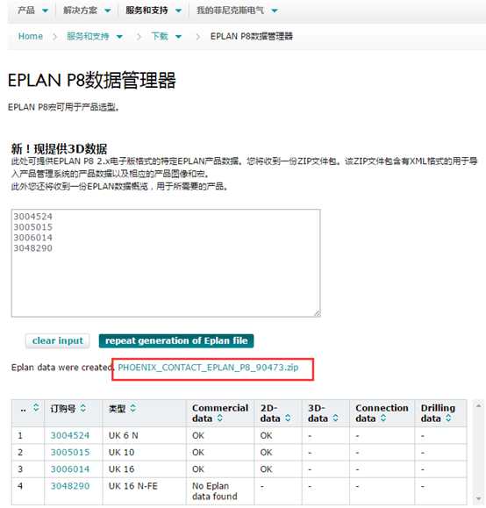This screenshot has width=486, height=508.
Task: Select 服务和支持 in top navigation
Action: click(147, 11)
